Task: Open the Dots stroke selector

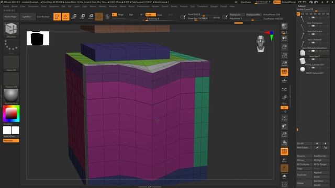Action: (x=11, y=46)
